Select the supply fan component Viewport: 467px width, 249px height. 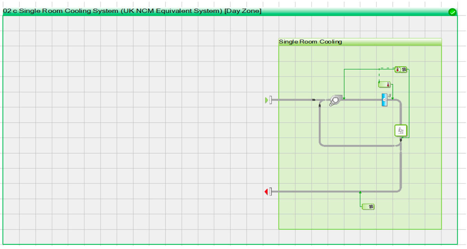[335, 100]
